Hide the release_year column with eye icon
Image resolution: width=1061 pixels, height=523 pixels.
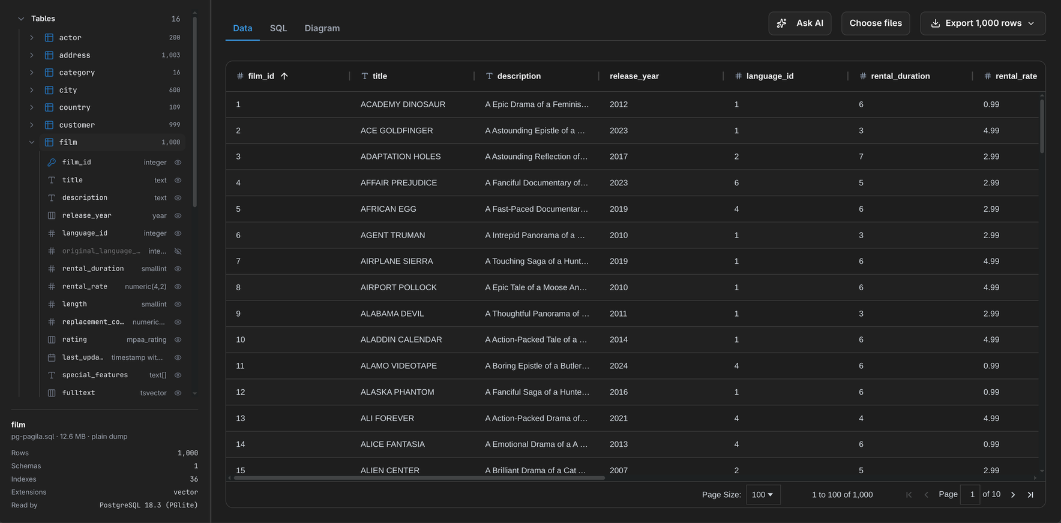178,215
